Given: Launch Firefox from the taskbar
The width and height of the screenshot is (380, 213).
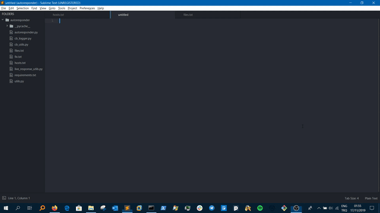Looking at the screenshot, I should 55,208.
